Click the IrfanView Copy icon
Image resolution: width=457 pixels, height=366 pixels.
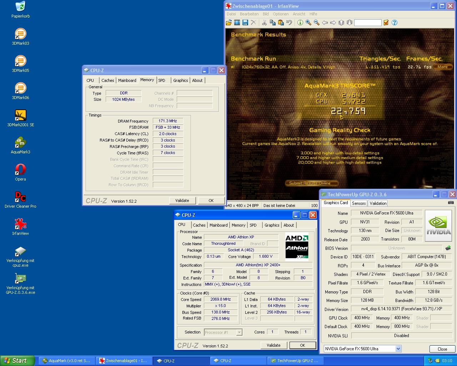(272, 23)
